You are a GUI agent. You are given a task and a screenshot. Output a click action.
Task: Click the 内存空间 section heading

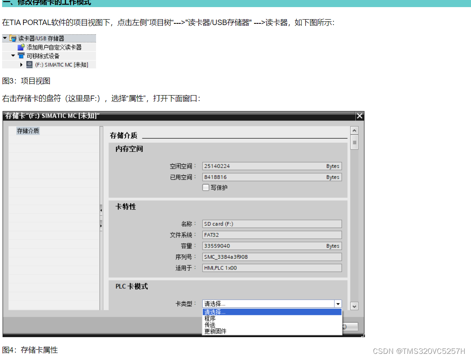129,149
